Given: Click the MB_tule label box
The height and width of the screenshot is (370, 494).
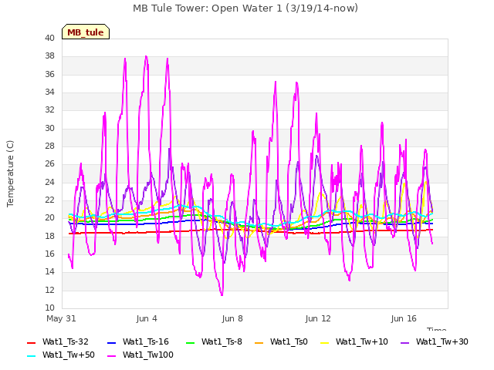Looking at the screenshot, I should (x=86, y=32).
